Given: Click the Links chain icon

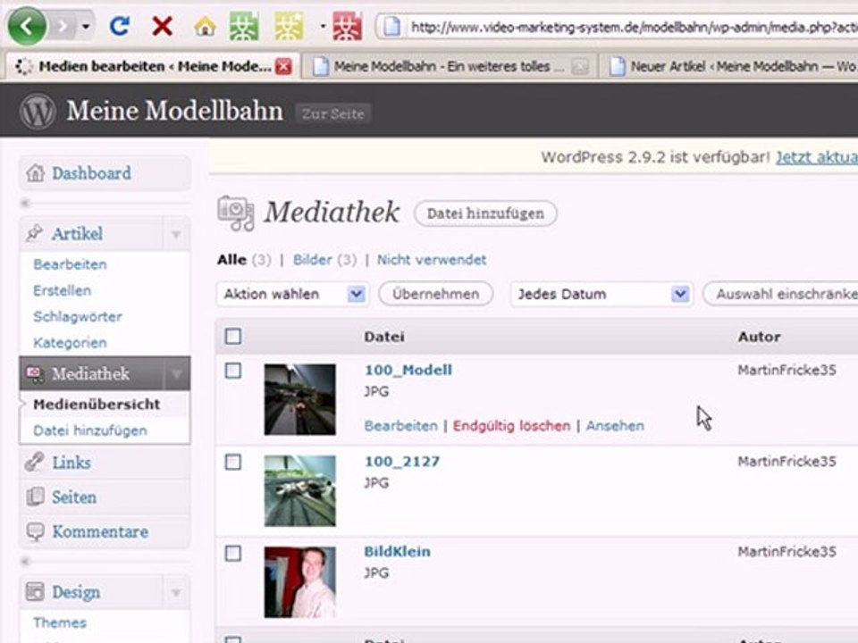Looking at the screenshot, I should (35, 462).
